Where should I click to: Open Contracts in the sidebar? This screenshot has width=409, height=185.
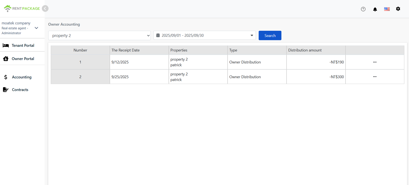click(20, 90)
